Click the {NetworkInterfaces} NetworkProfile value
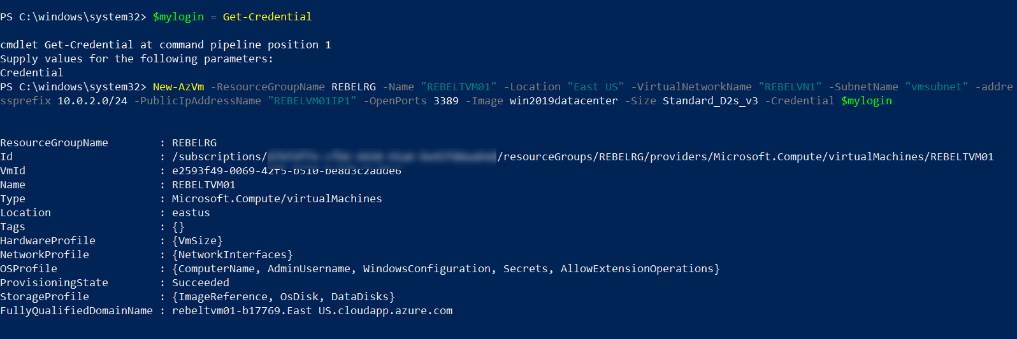1017x339 pixels. [232, 254]
